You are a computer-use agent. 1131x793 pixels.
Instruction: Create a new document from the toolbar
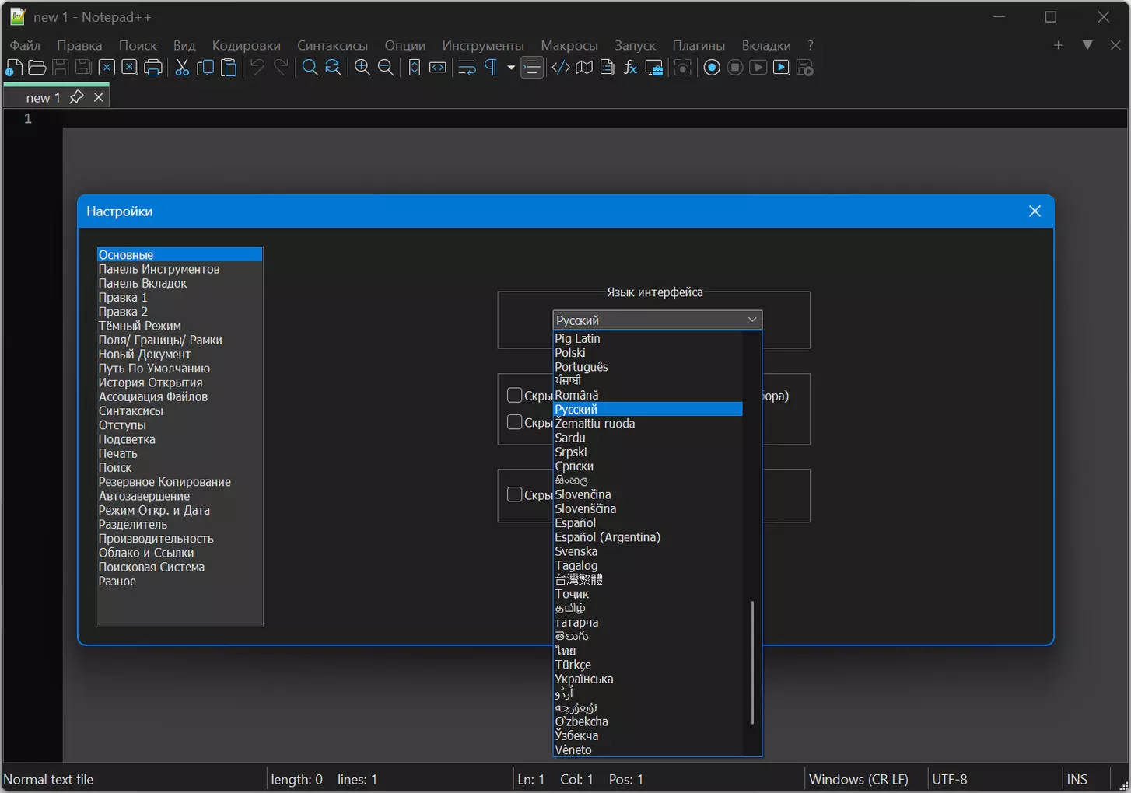coord(14,68)
